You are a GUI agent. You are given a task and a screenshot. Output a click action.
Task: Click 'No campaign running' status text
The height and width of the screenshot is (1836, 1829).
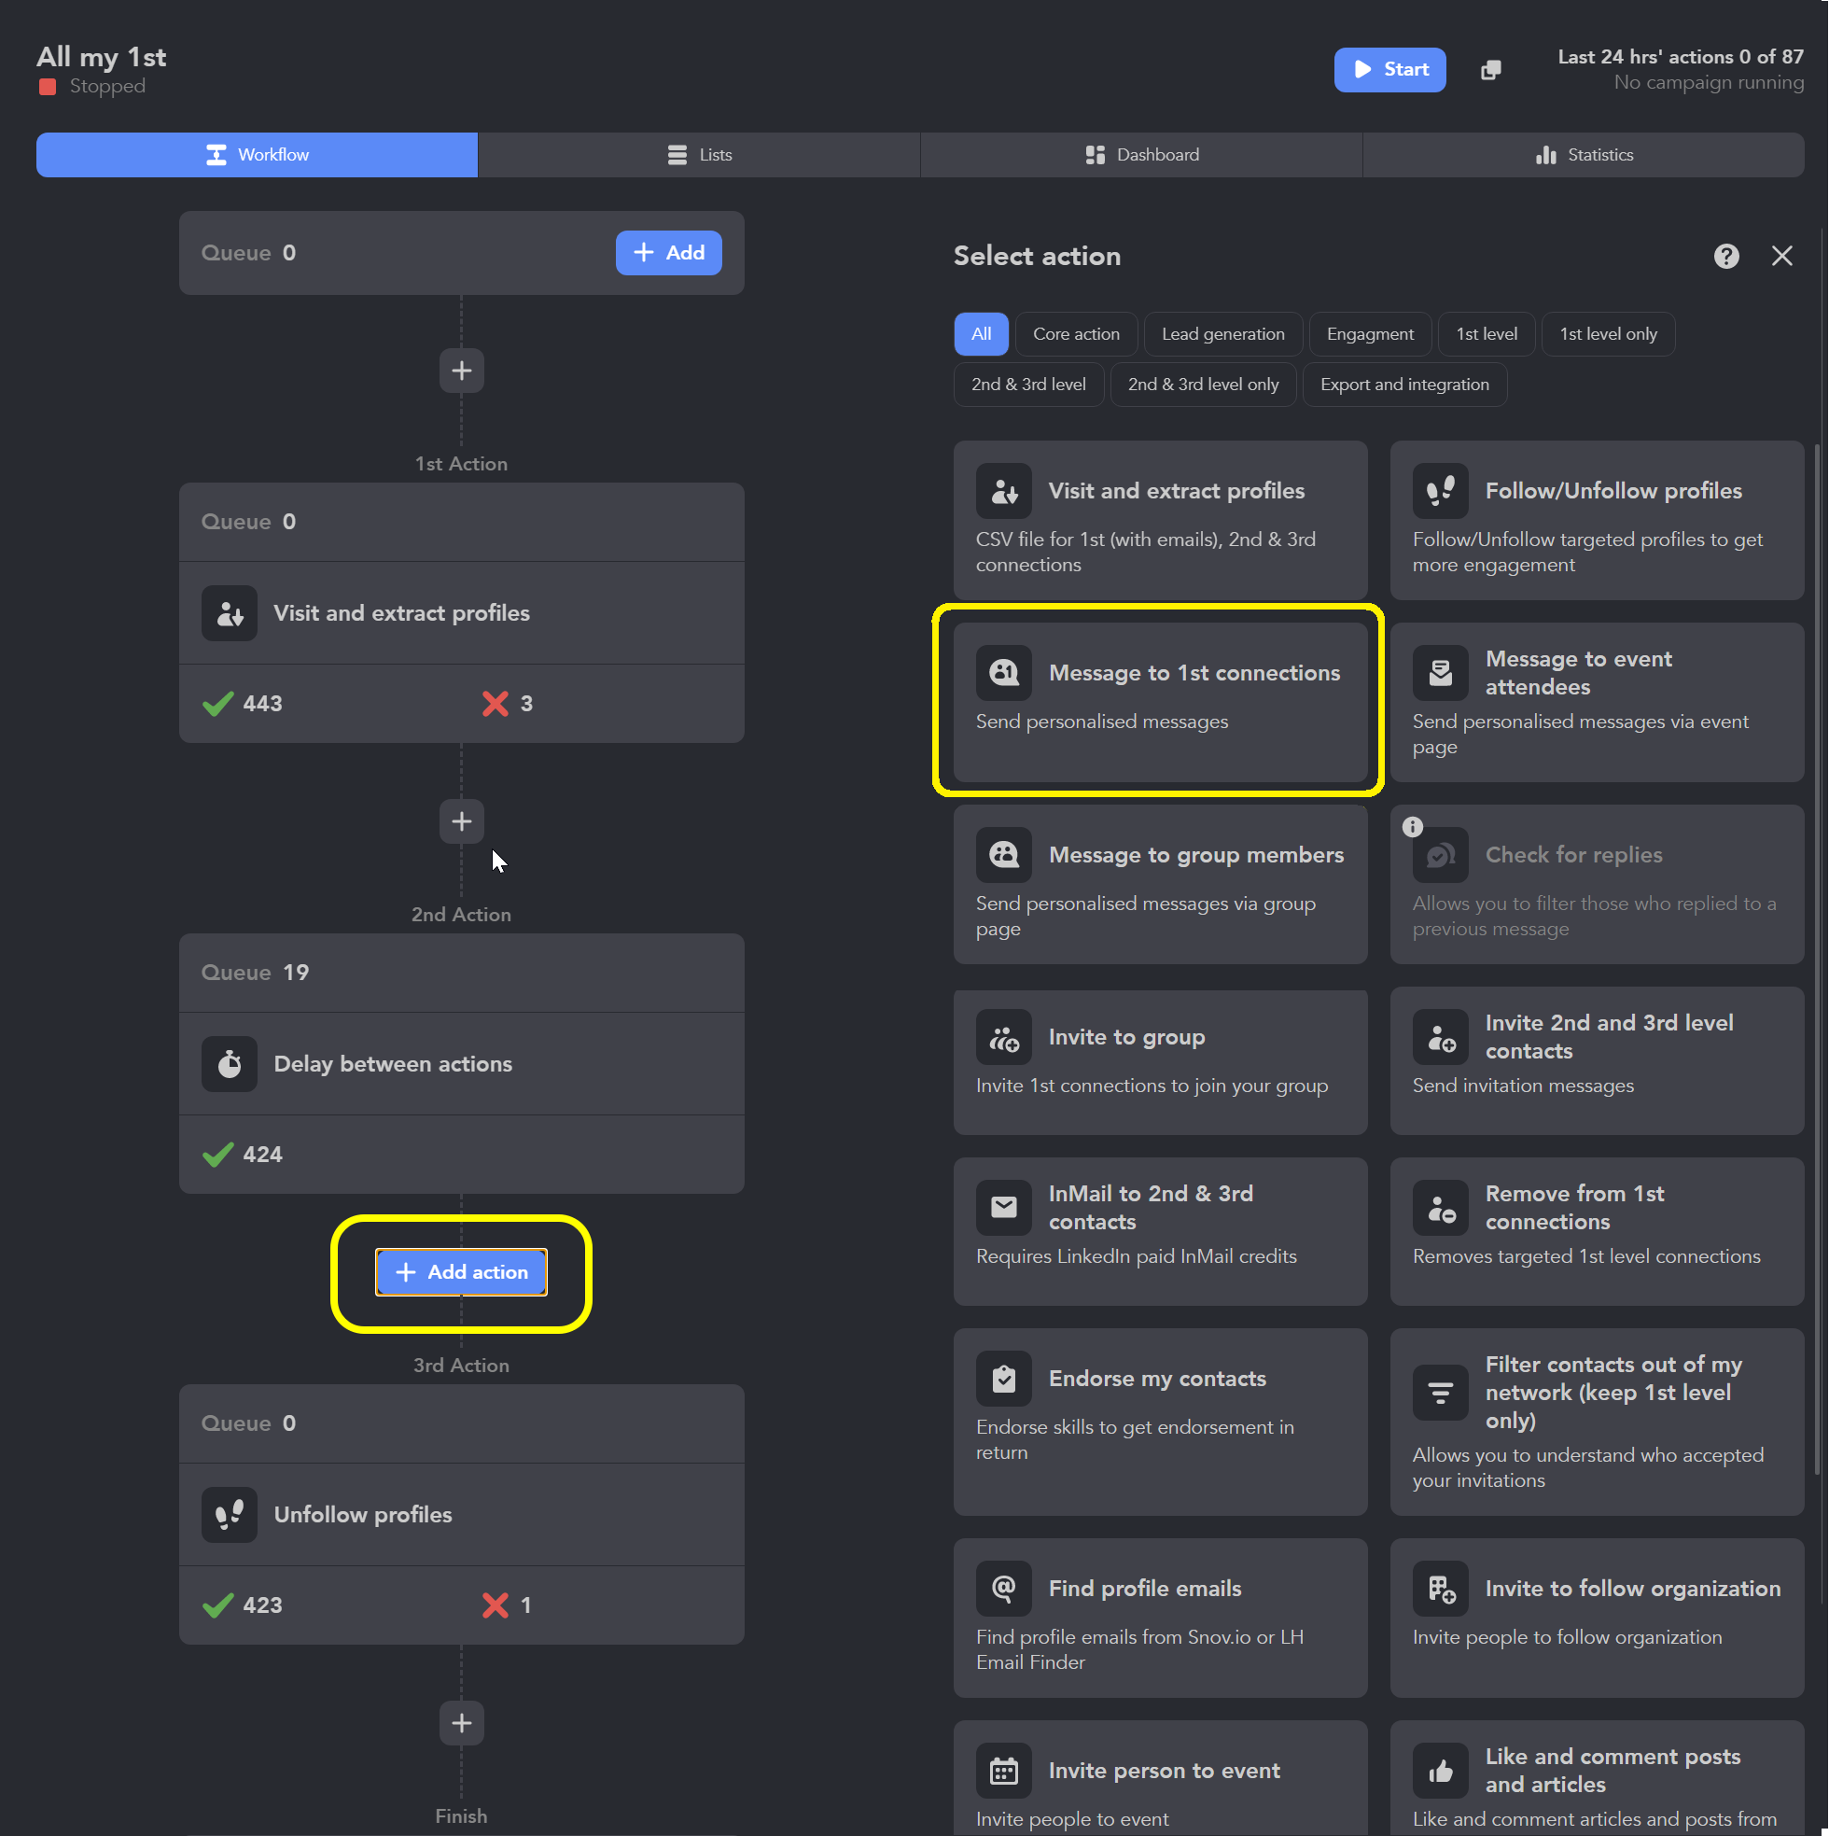click(x=1709, y=83)
